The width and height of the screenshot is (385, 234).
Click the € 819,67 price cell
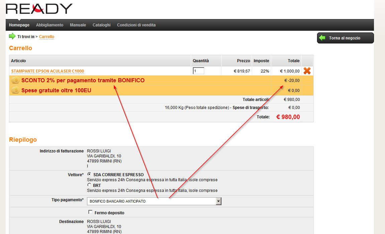[242, 71]
